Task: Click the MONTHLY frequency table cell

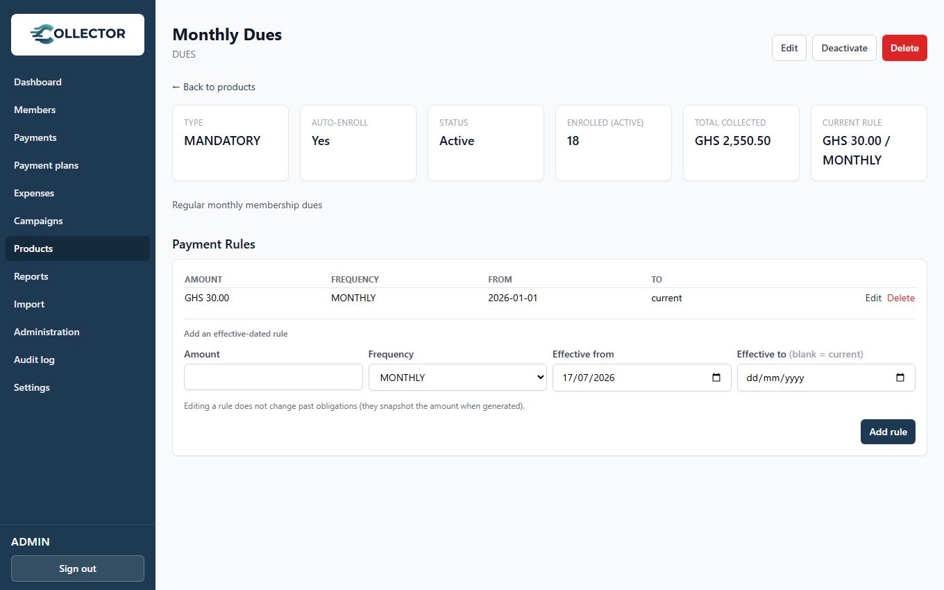Action: pyautogui.click(x=353, y=298)
